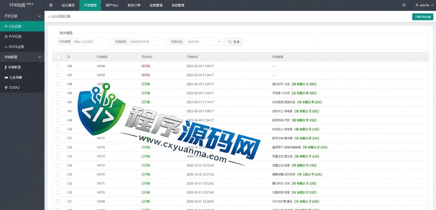Image resolution: width=436 pixels, height=210 pixels.
Task: Collapse the sidebar group containing LOL记录
Action: tap(22, 16)
